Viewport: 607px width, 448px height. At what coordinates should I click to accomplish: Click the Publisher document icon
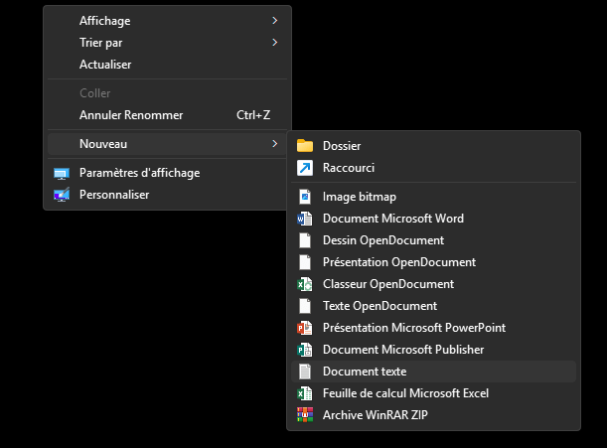[x=305, y=350]
